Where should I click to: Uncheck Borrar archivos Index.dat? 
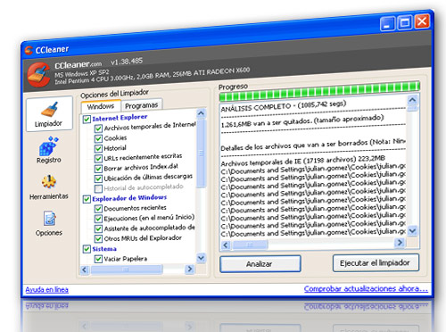(x=98, y=169)
